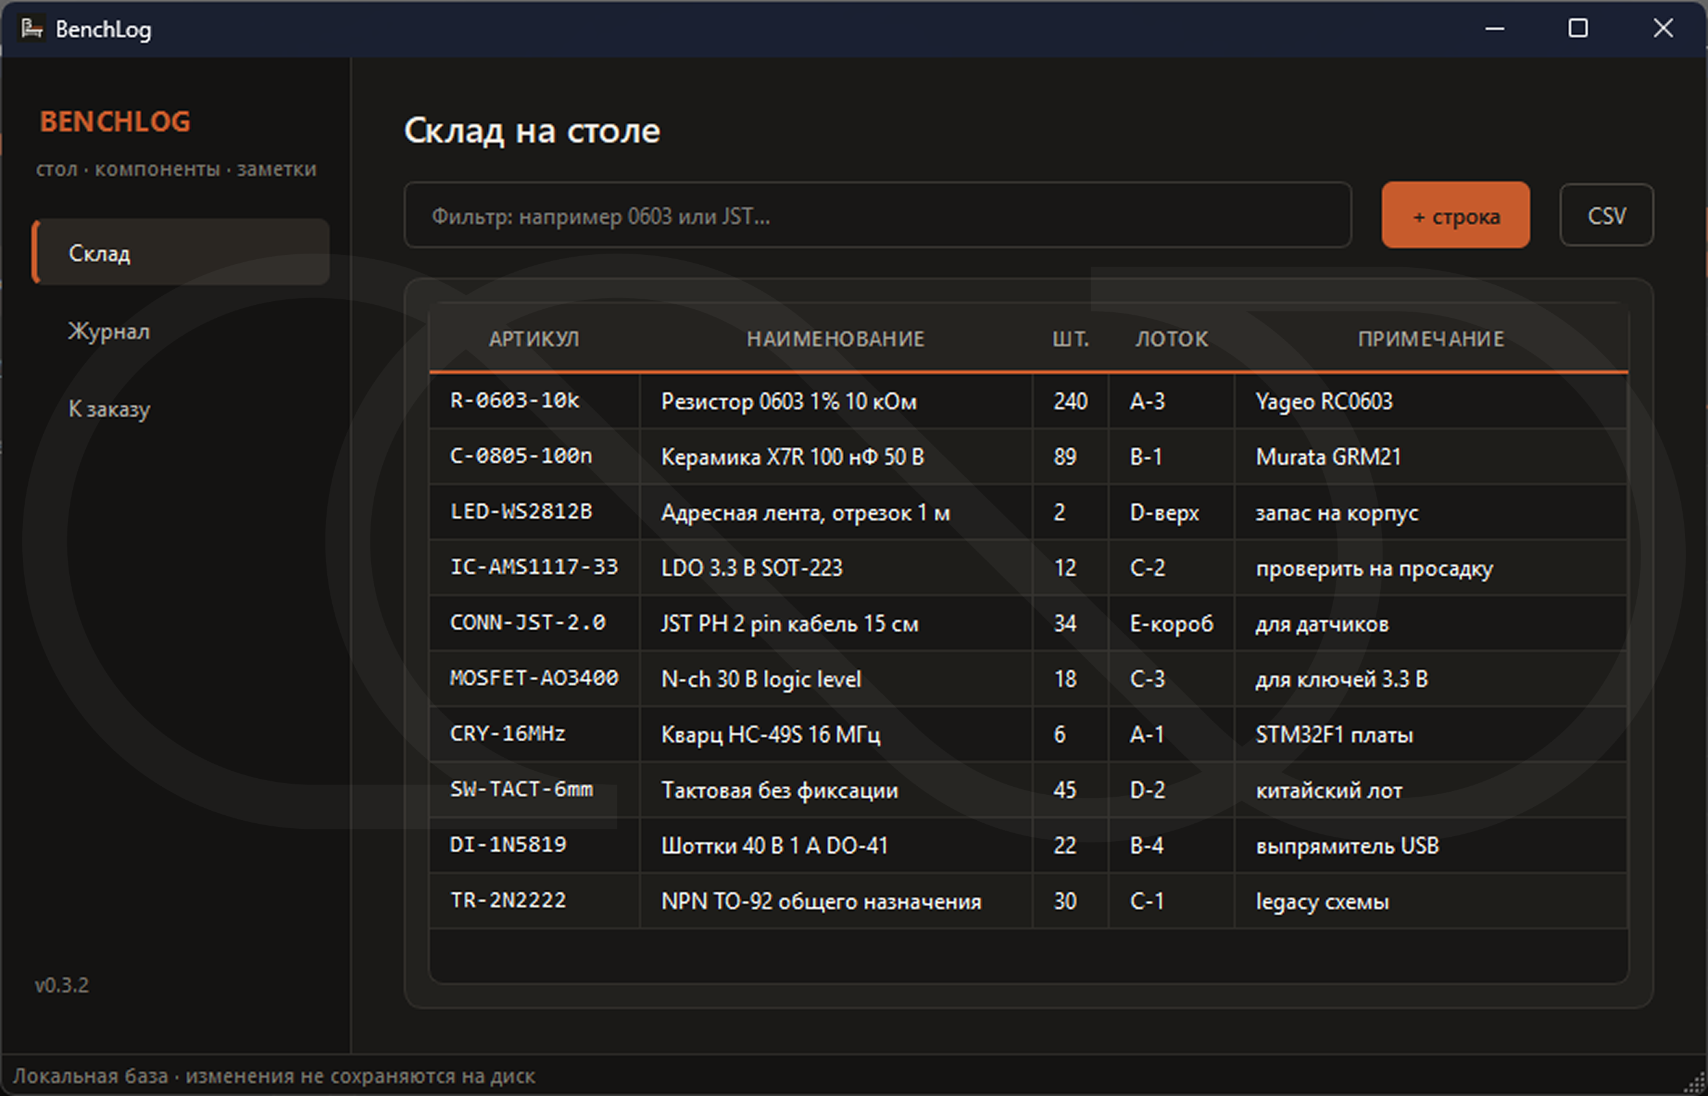Sort by the ШТ. column header
1708x1096 pixels.
(x=1070, y=339)
